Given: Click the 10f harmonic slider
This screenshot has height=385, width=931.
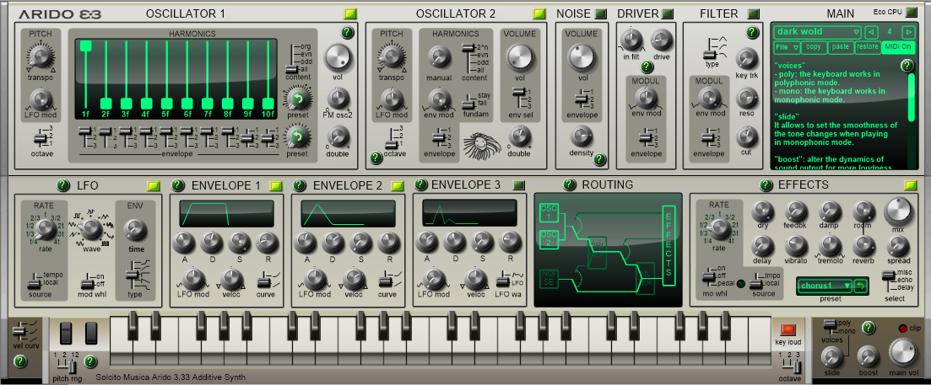Looking at the screenshot, I should (268, 77).
